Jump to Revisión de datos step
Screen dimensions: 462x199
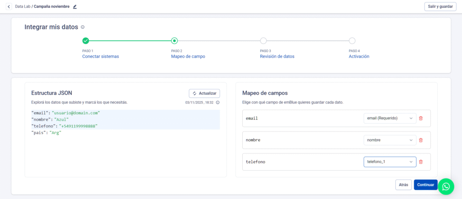(x=277, y=57)
